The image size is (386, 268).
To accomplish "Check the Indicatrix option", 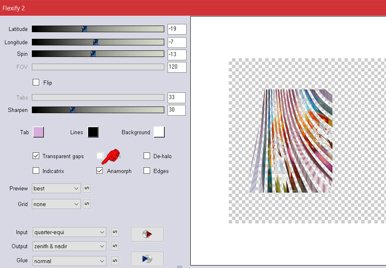I will coord(36,171).
